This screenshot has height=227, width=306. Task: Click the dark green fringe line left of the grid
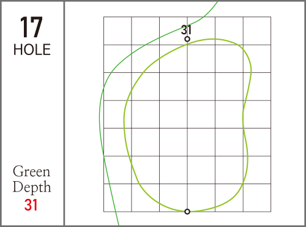100,118
